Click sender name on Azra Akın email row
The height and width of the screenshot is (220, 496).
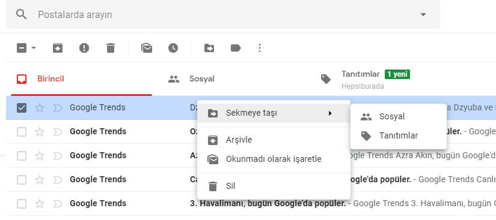click(98, 155)
